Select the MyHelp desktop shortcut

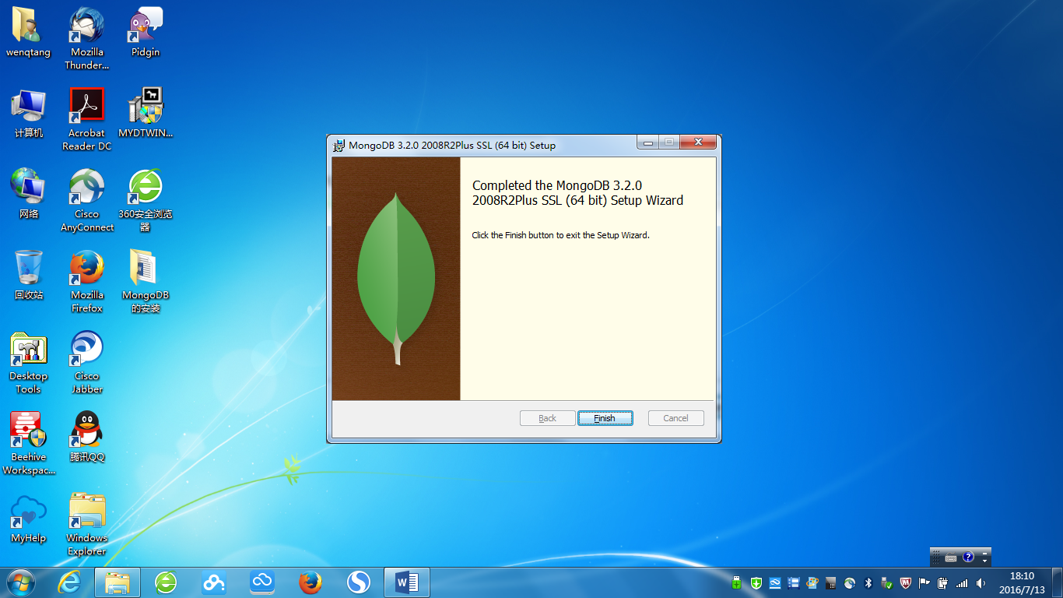29,518
